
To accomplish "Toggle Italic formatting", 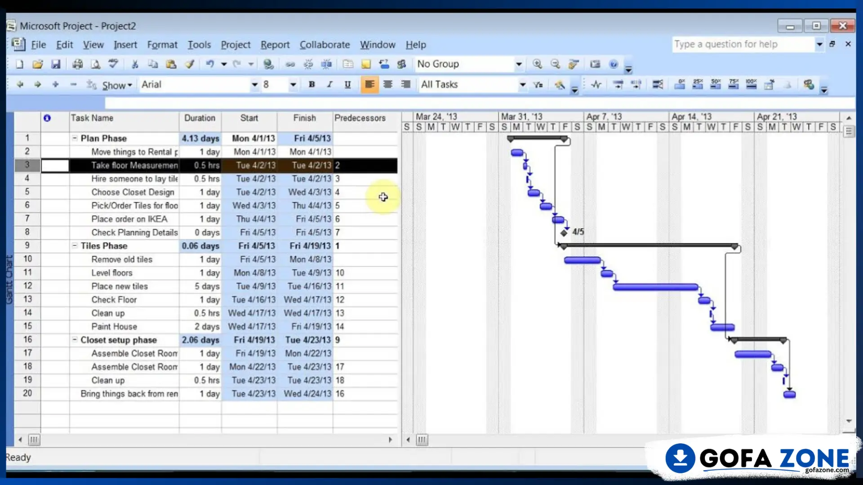I will point(329,84).
